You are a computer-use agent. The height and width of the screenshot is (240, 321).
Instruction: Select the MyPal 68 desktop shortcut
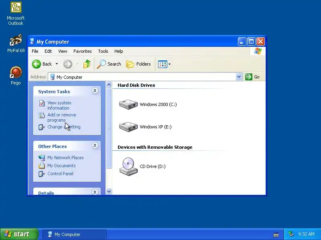[x=16, y=44]
